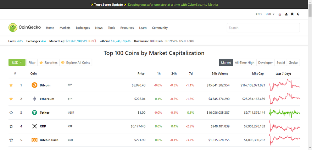Click the bookmark portfolio icon

click(292, 14)
